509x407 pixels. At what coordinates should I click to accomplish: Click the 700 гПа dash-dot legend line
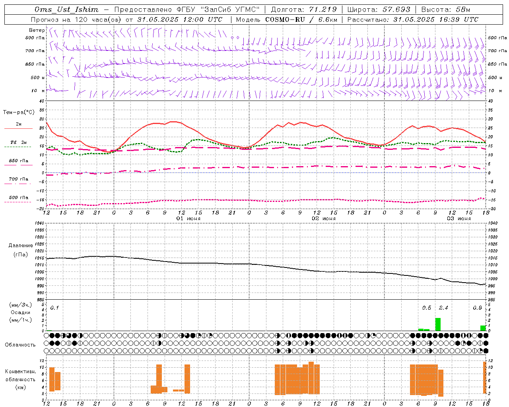(17, 184)
